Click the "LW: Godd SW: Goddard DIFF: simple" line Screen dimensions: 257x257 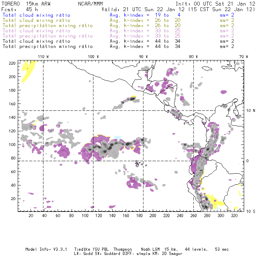click(x=109, y=254)
